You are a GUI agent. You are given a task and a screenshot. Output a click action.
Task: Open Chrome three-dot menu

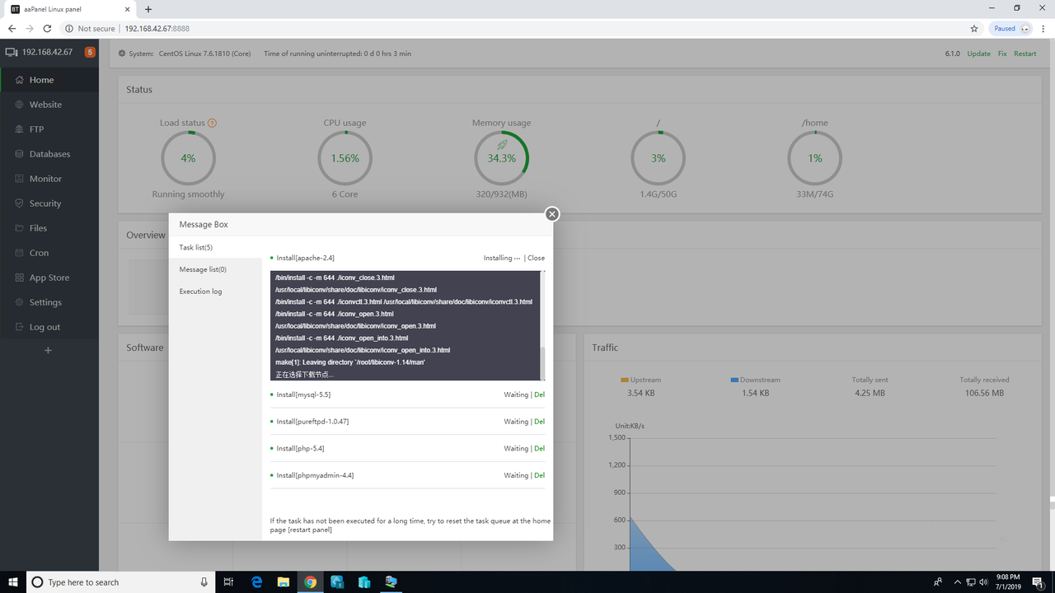tap(1043, 28)
